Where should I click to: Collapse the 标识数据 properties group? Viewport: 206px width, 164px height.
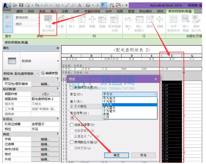click(x=58, y=89)
